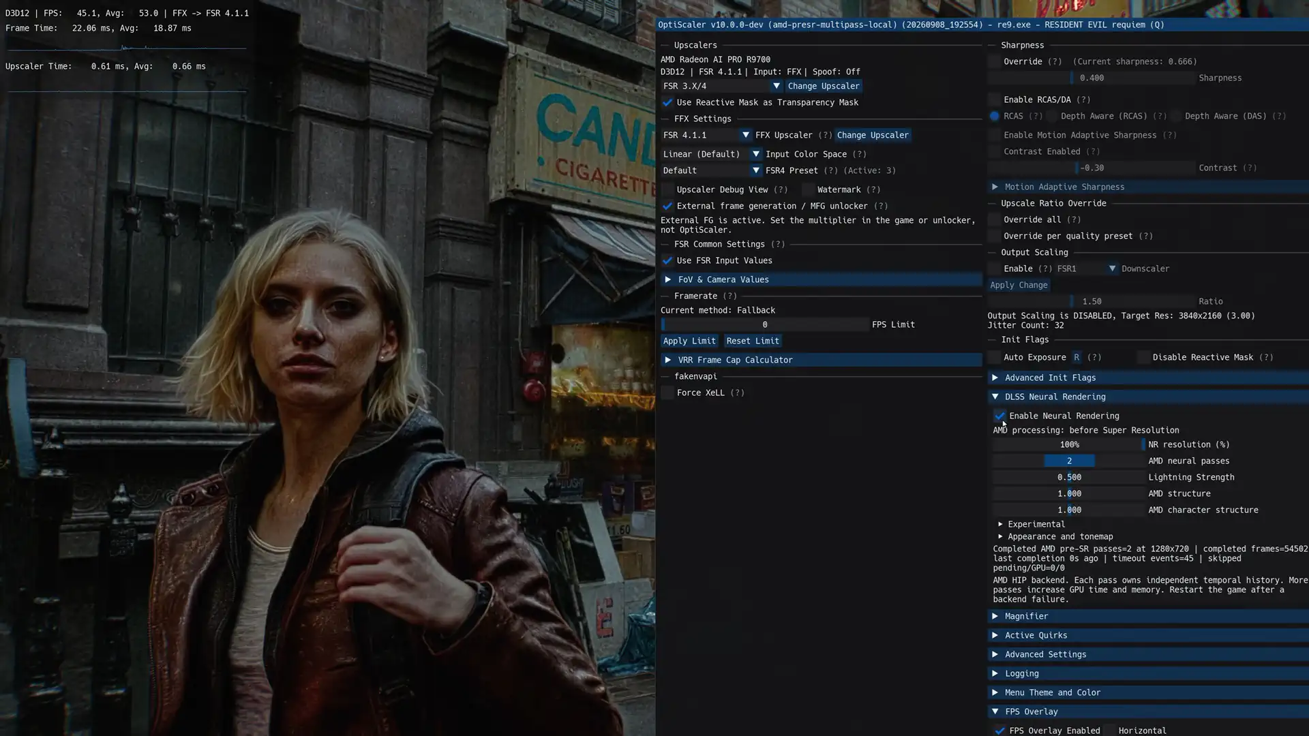
Task: Open the FSR 3.X/4 upscaler dropdown
Action: tap(721, 86)
